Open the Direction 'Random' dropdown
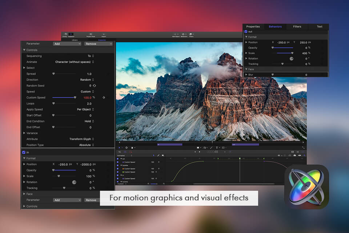The width and height of the screenshot is (349, 233). pyautogui.click(x=87, y=80)
